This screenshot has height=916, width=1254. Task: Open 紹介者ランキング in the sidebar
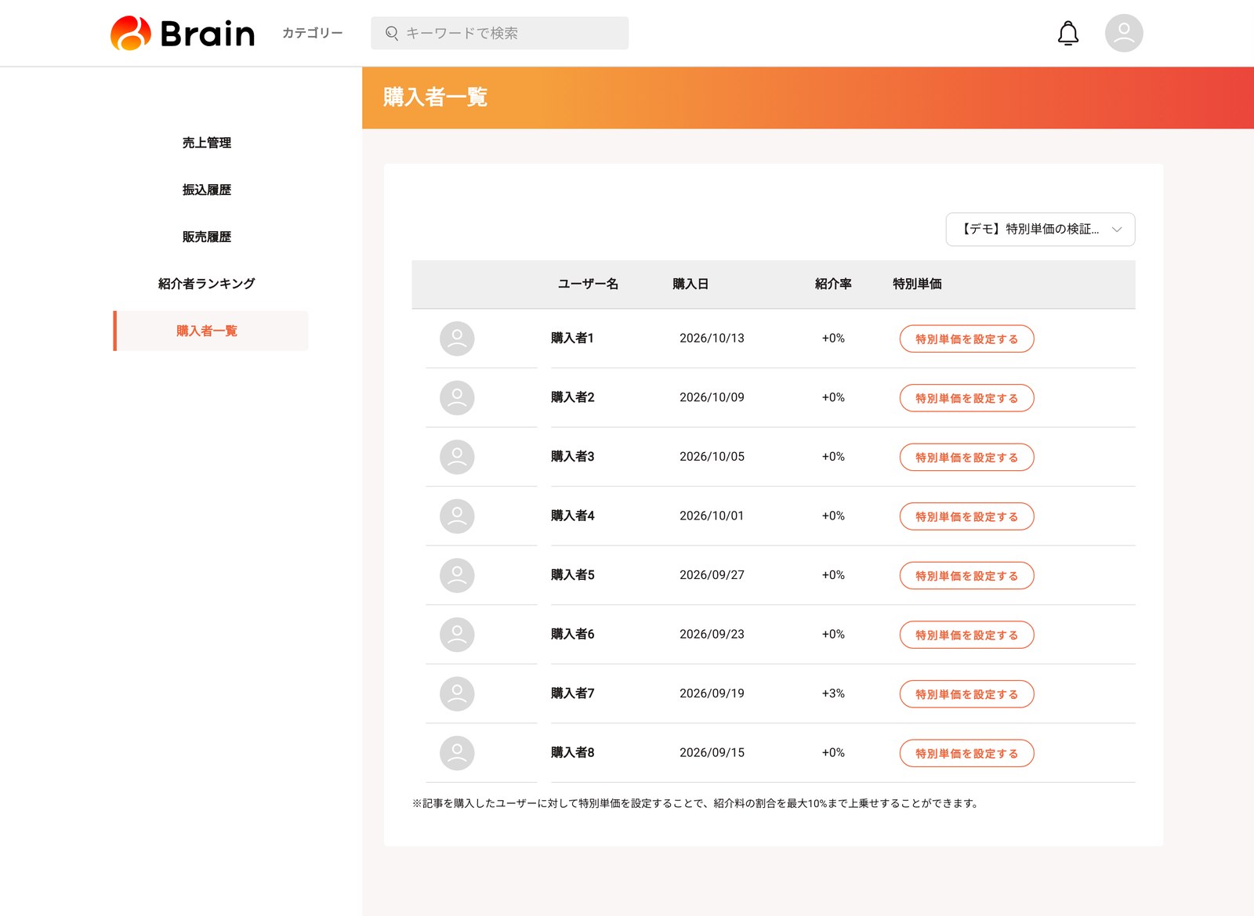[x=207, y=284]
